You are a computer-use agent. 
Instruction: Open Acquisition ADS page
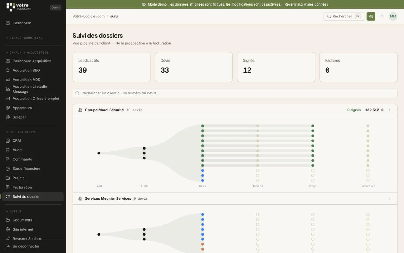click(33, 80)
